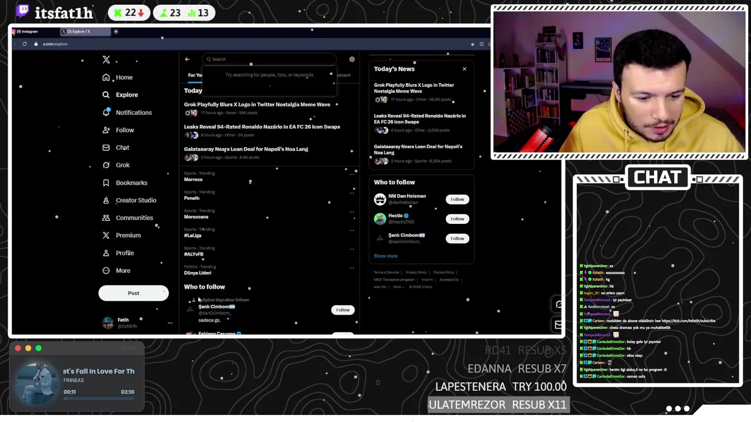
Task: Select the For You tab
Action: 195,75
